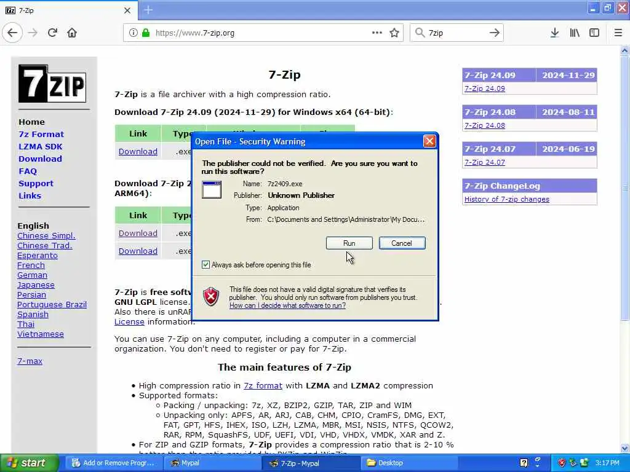Click the page scrollbar up arrow
630x472 pixels.
[x=624, y=51]
